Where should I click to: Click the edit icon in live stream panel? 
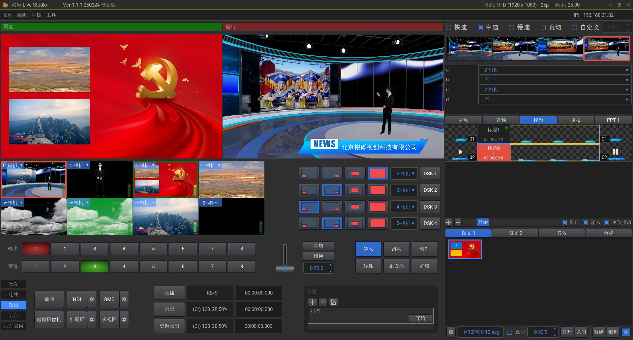click(334, 302)
